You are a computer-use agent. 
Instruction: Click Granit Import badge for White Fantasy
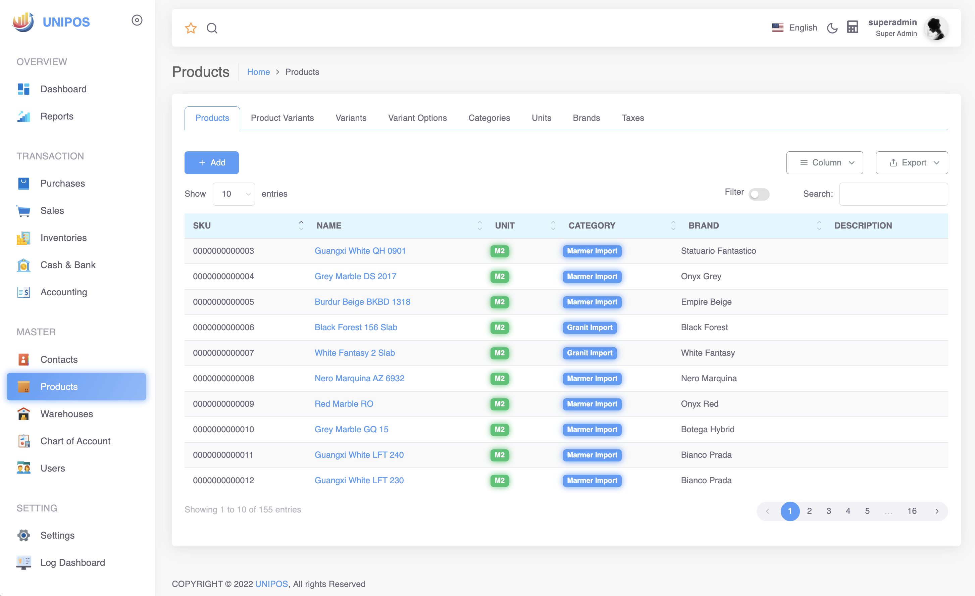[x=589, y=353]
